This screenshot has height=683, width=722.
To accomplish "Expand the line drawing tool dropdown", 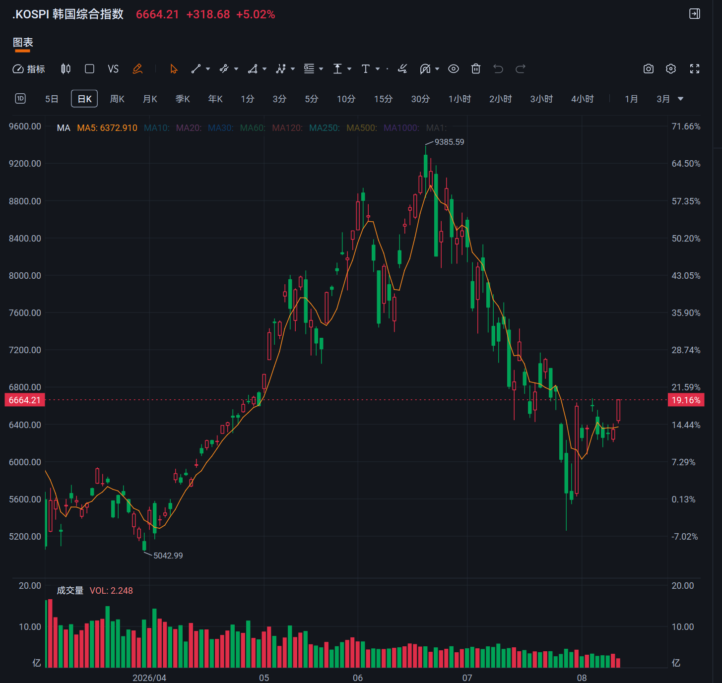I will point(208,69).
